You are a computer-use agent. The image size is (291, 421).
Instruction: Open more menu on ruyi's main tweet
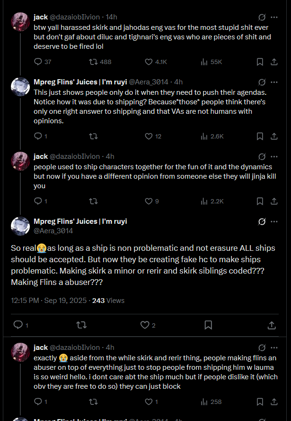tap(274, 221)
